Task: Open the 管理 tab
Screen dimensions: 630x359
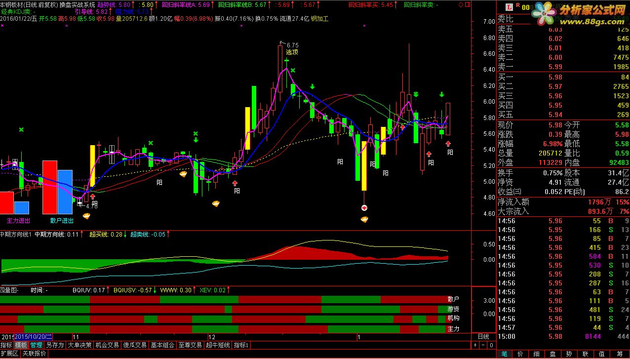Action: pyautogui.click(x=37, y=345)
